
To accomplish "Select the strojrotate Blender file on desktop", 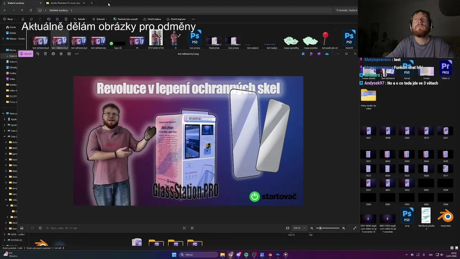I will pos(445,217).
